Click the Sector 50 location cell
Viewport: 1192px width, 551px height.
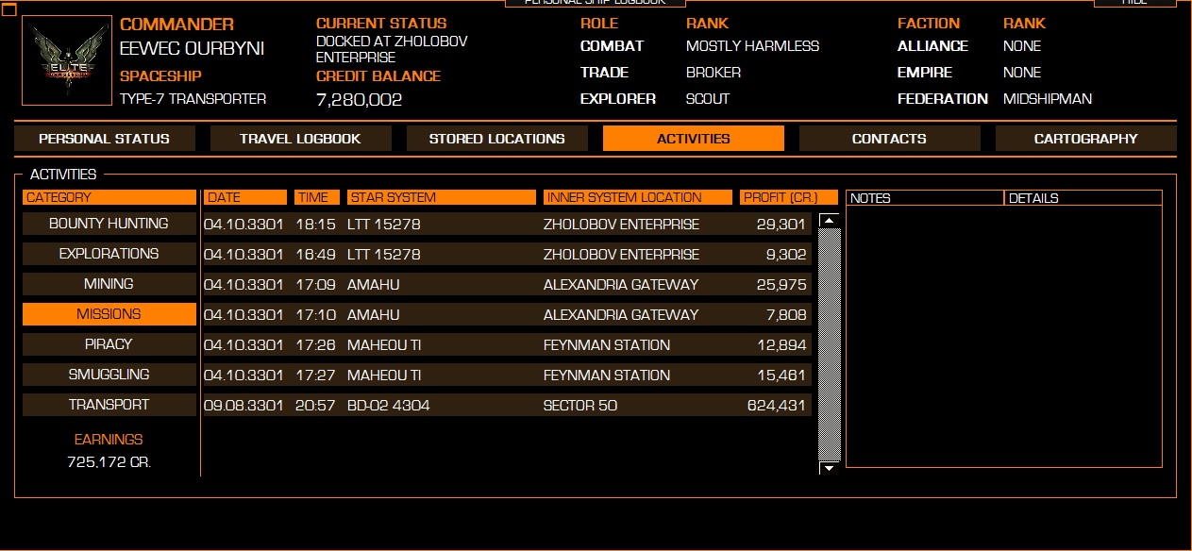coord(580,406)
